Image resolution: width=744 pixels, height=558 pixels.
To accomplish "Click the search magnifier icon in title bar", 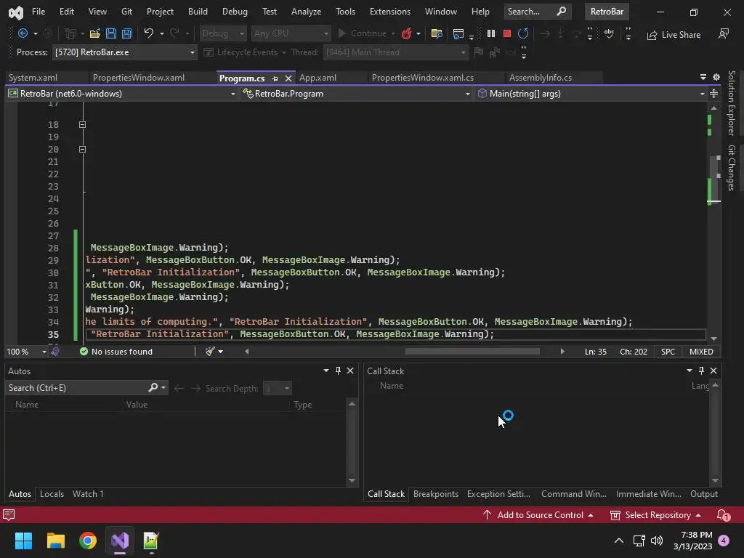I will click(562, 11).
